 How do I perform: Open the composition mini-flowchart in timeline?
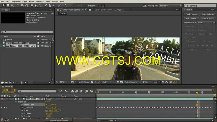point(60,91)
